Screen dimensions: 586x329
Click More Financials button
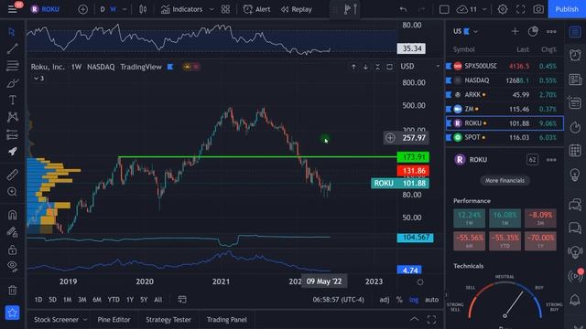pyautogui.click(x=505, y=181)
